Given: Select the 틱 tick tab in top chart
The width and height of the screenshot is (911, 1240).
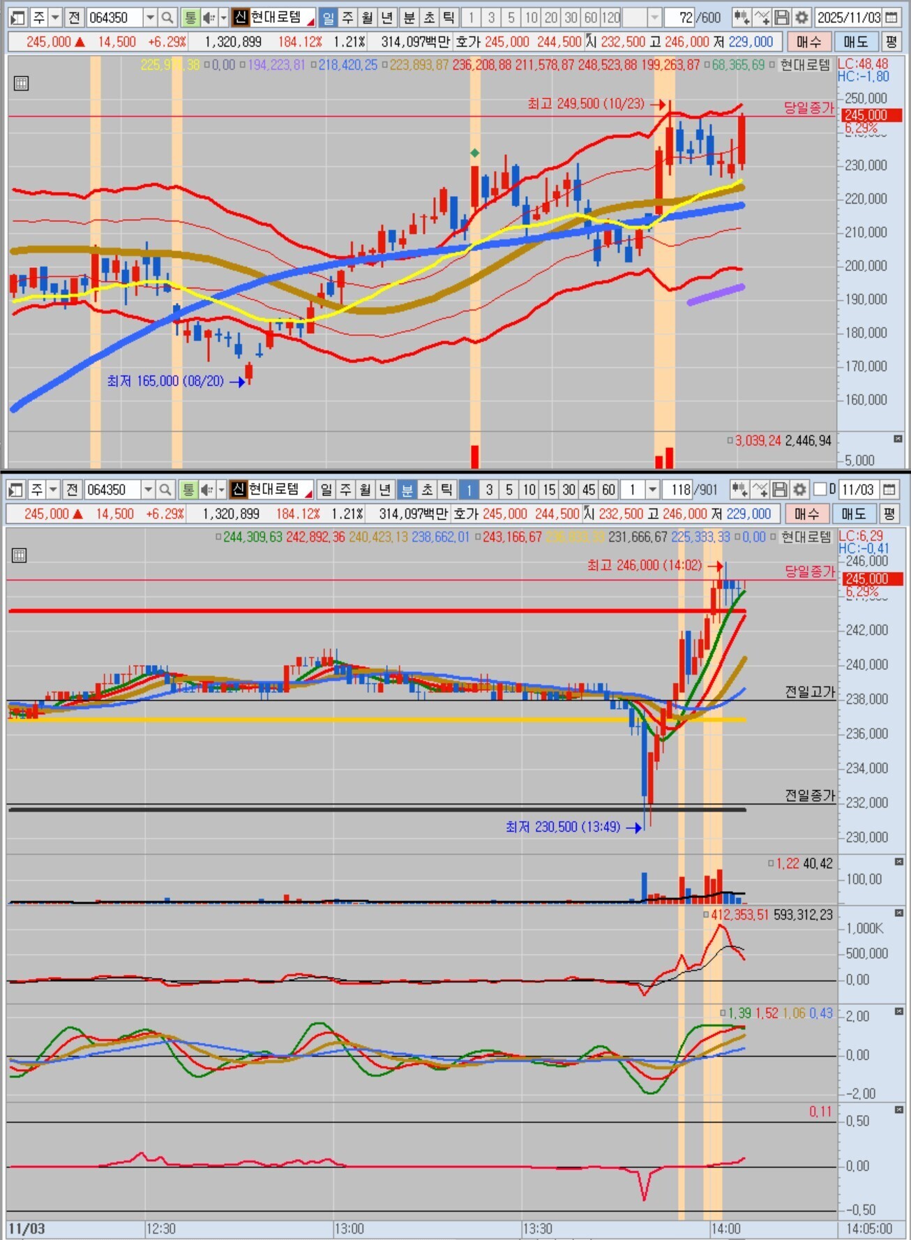Looking at the screenshot, I should coord(448,17).
